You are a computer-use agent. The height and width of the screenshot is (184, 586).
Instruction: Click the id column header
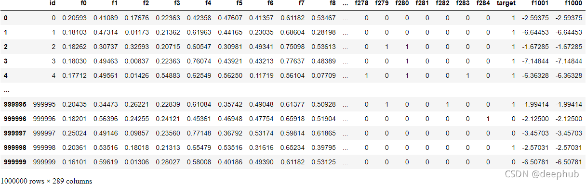point(53,4)
